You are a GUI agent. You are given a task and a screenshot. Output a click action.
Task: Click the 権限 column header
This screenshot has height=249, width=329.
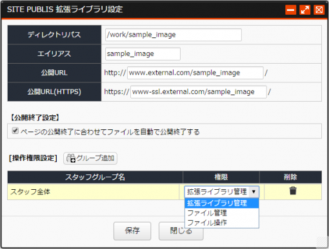coord(221,177)
